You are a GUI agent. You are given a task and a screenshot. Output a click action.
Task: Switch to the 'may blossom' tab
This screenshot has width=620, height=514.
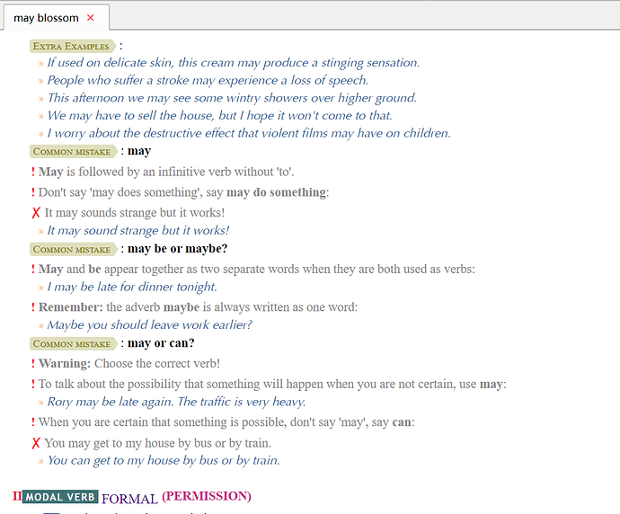tap(46, 18)
